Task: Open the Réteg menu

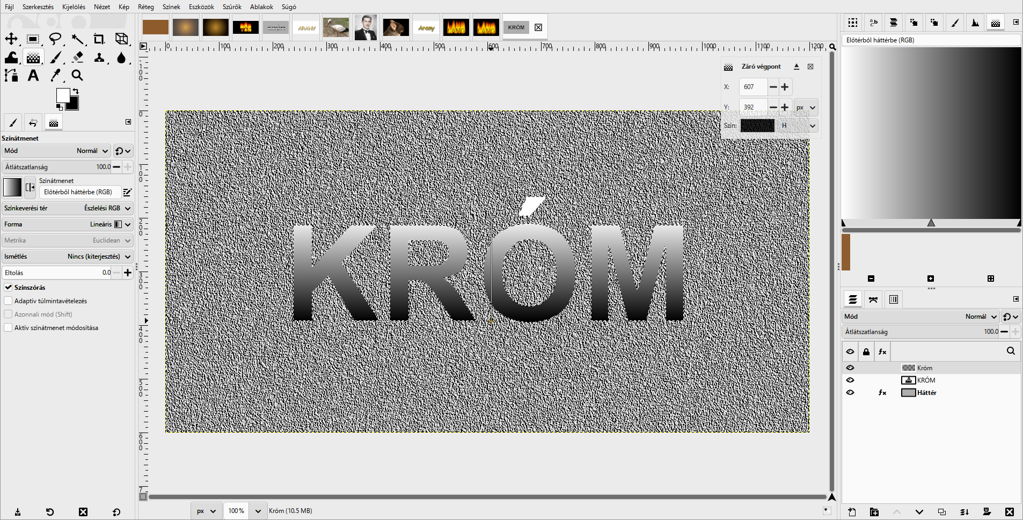Action: pos(145,7)
